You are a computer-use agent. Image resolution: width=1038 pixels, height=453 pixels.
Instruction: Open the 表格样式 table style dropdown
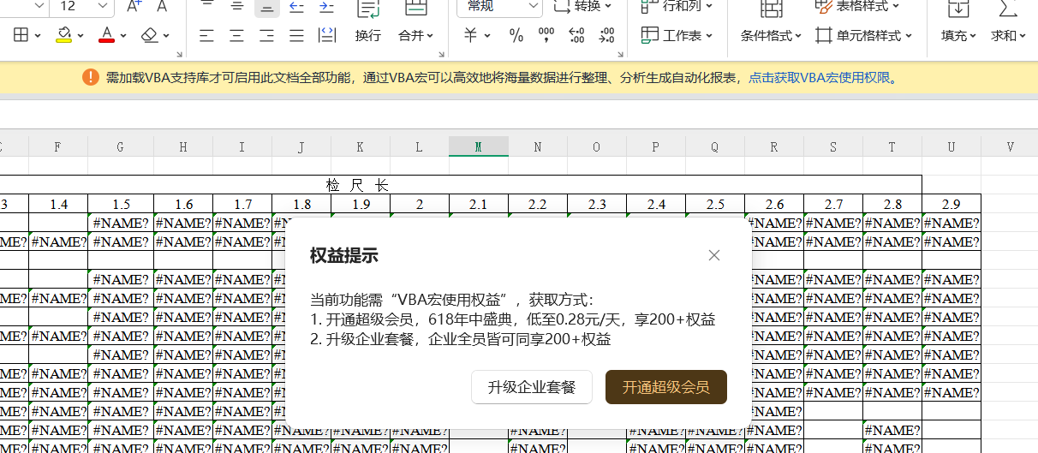point(856,6)
